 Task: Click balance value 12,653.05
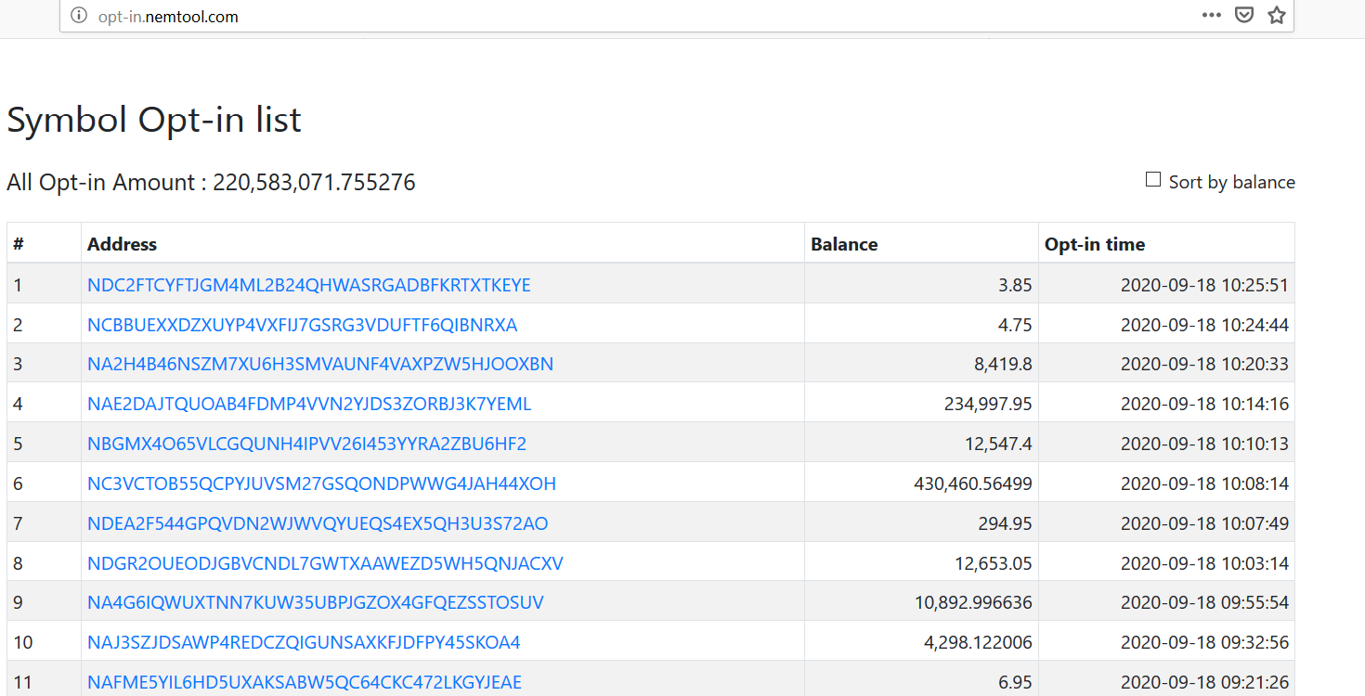(994, 563)
